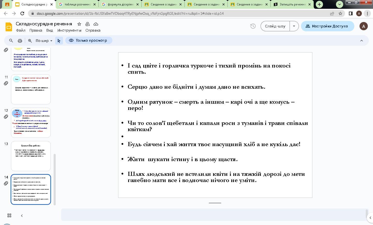Viewport: 373px width, 225px height.
Task: Open Настройки Доступа sharing settings
Action: point(327,26)
